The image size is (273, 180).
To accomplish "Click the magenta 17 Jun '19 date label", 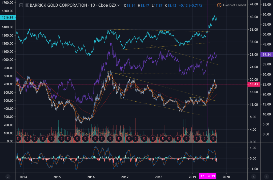I will click(x=207, y=176).
